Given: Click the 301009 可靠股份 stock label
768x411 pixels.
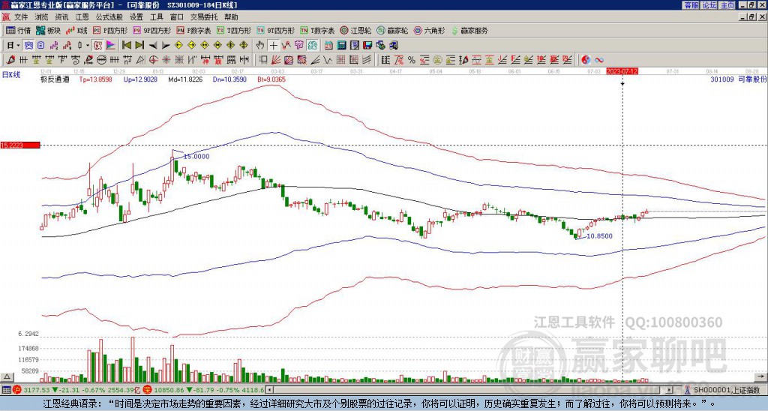Looking at the screenshot, I should pyautogui.click(x=738, y=79).
